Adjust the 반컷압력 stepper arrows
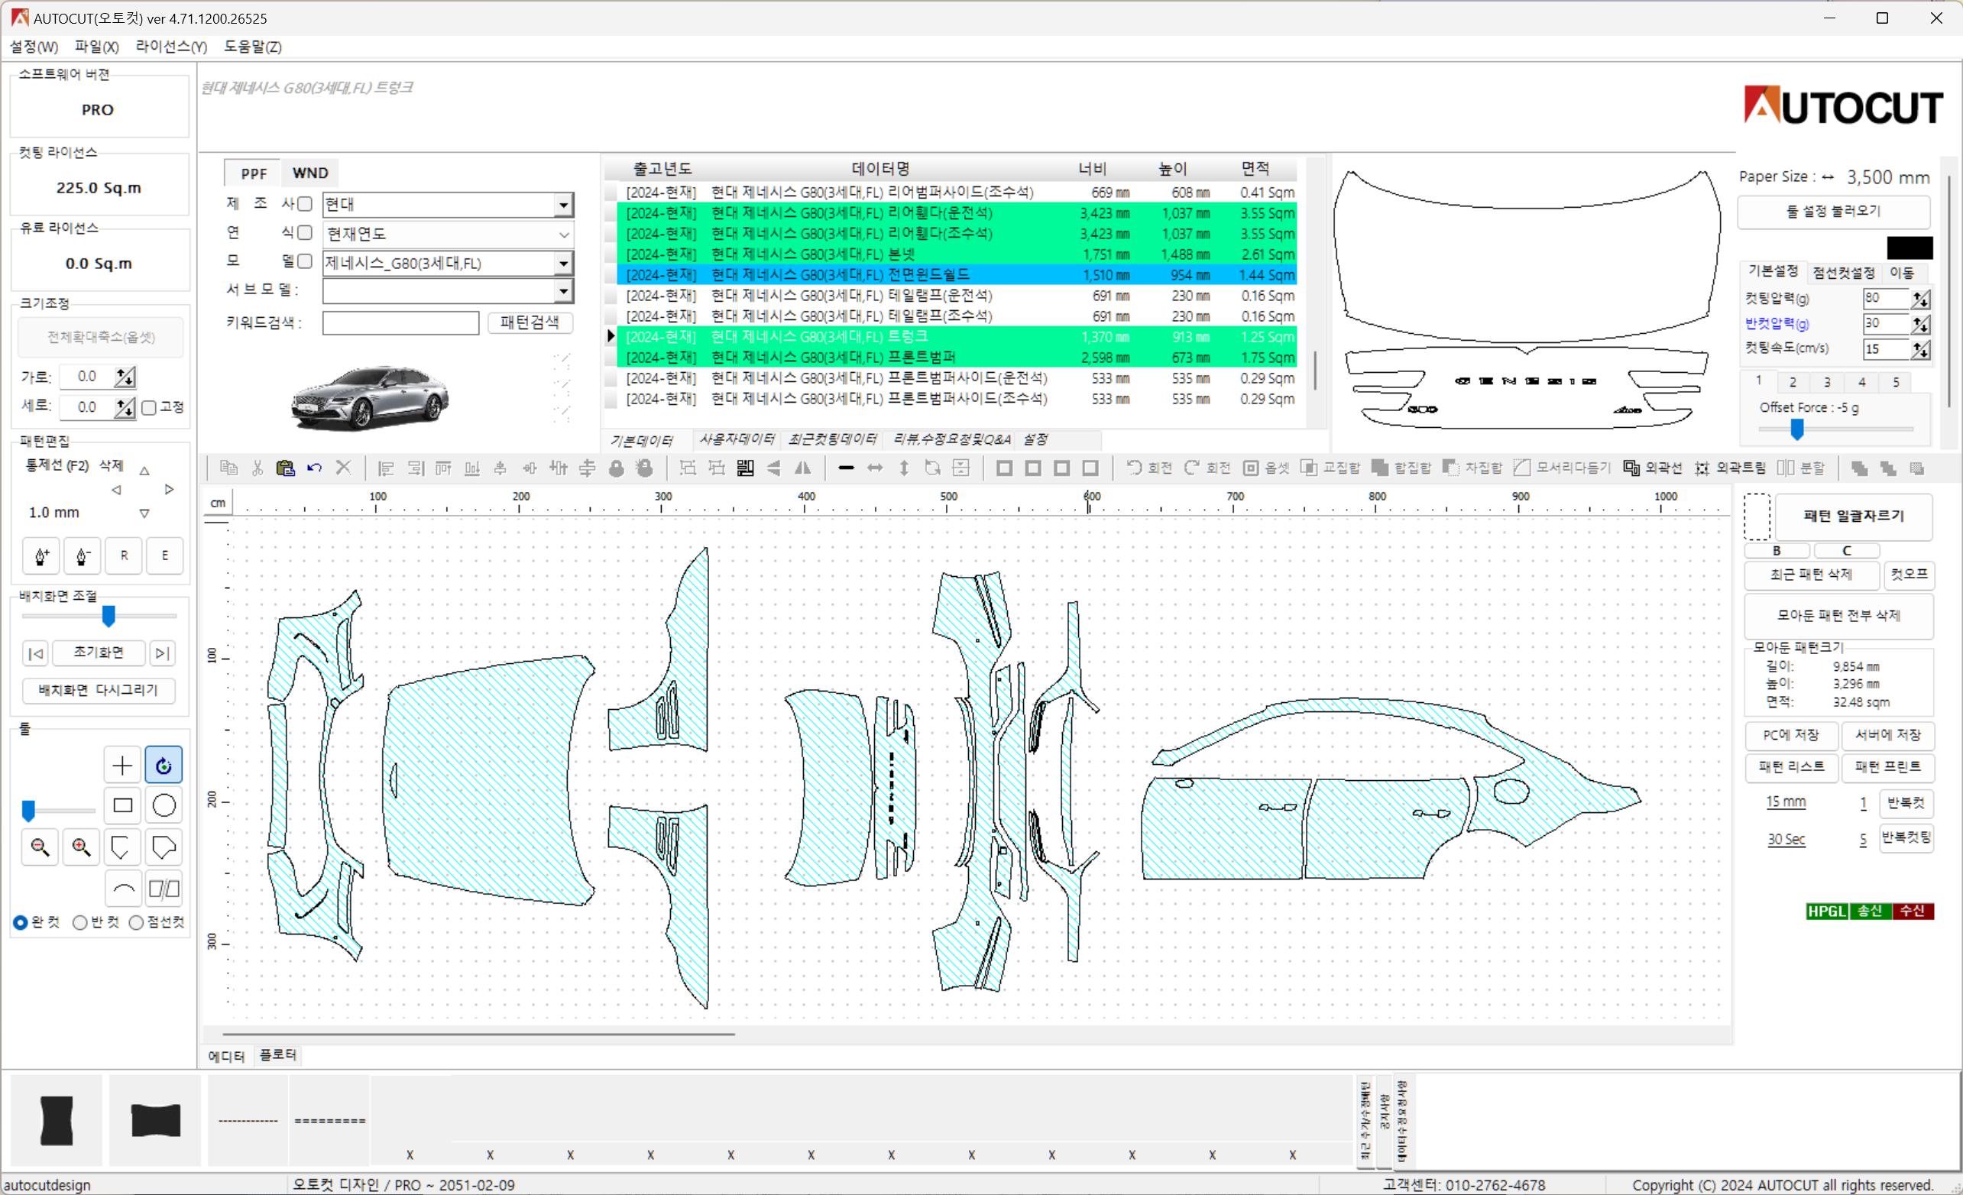Image resolution: width=1963 pixels, height=1195 pixels. coord(1921,324)
